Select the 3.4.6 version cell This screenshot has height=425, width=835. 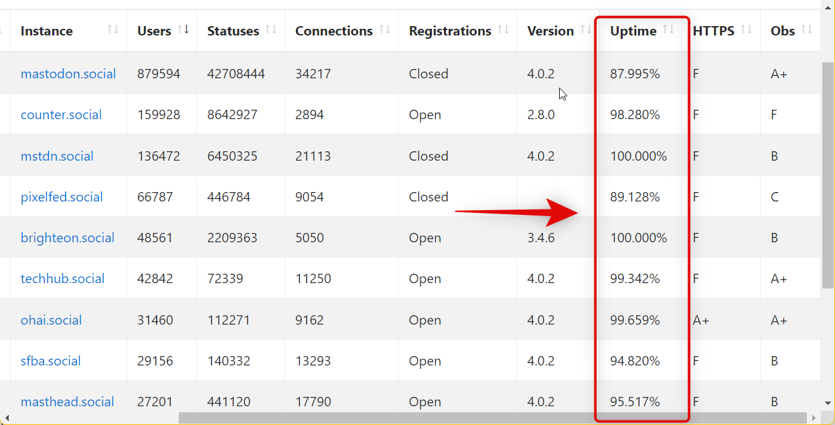(541, 238)
